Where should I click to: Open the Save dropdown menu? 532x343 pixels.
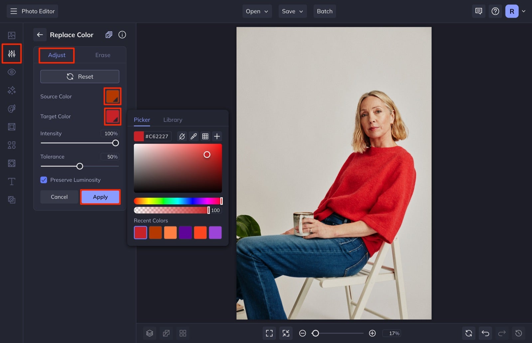[x=292, y=11]
